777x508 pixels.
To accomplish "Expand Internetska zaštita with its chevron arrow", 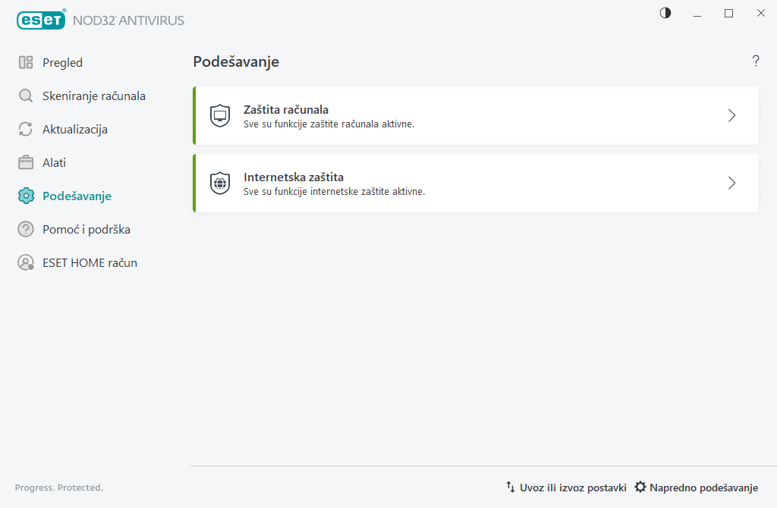I will [x=731, y=183].
